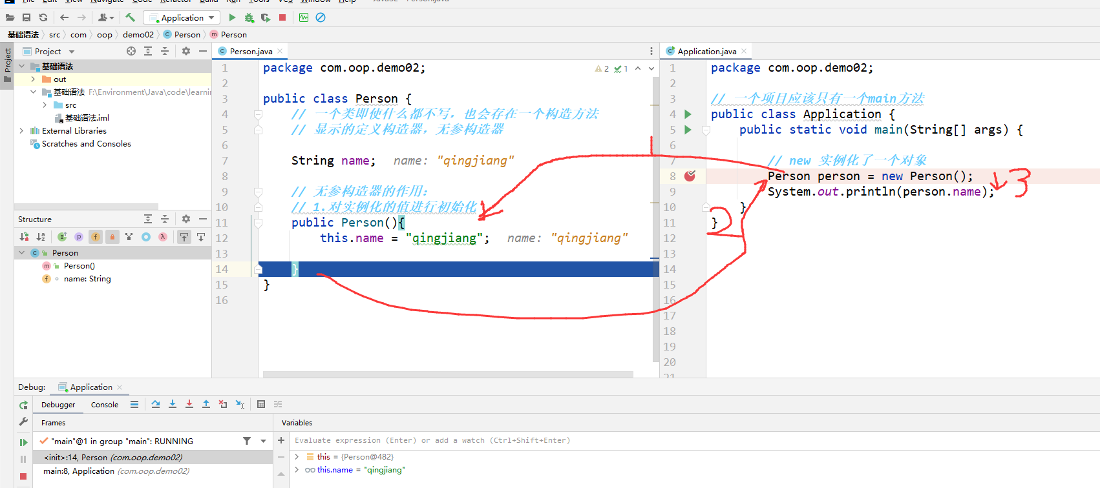Click Step Into in the debugger toolbar
Image resolution: width=1100 pixels, height=488 pixels.
pyautogui.click(x=173, y=404)
